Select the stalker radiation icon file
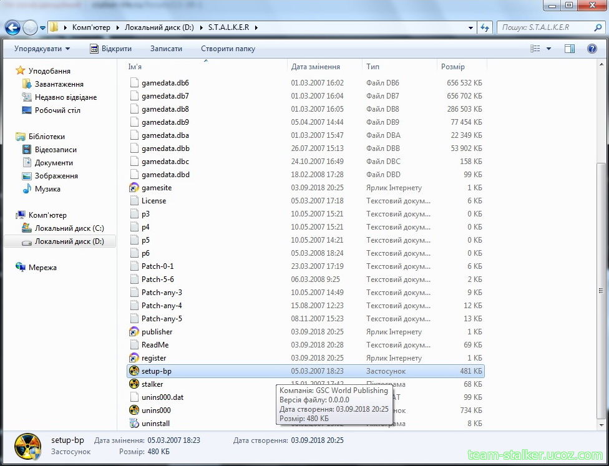 click(x=134, y=384)
